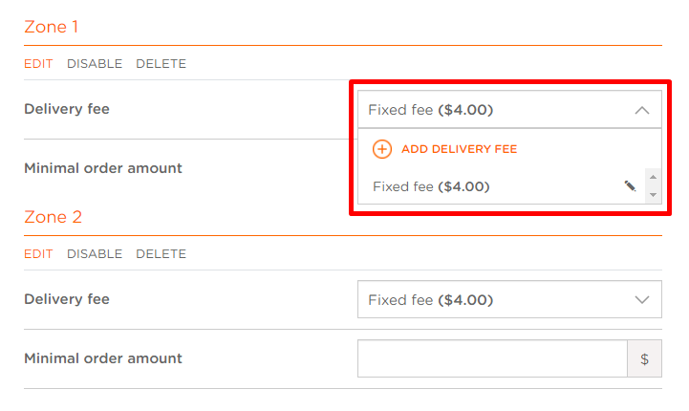This screenshot has width=689, height=411.
Task: Edit Zone 2
Action: 38,254
